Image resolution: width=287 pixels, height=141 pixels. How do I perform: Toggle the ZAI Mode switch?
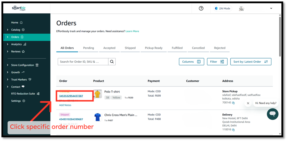click(x=223, y=9)
